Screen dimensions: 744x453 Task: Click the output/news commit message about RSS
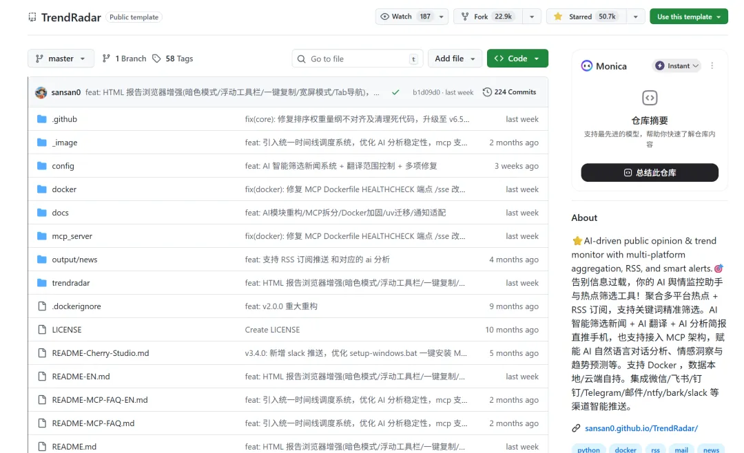coord(317,260)
